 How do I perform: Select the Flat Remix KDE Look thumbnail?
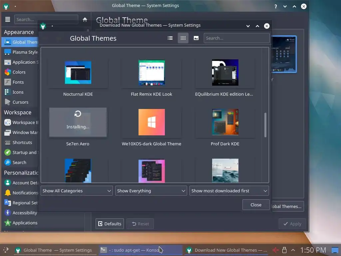click(152, 72)
